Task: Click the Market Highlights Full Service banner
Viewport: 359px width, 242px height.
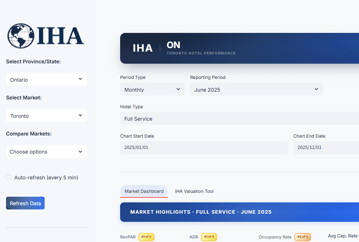Action: [239, 212]
